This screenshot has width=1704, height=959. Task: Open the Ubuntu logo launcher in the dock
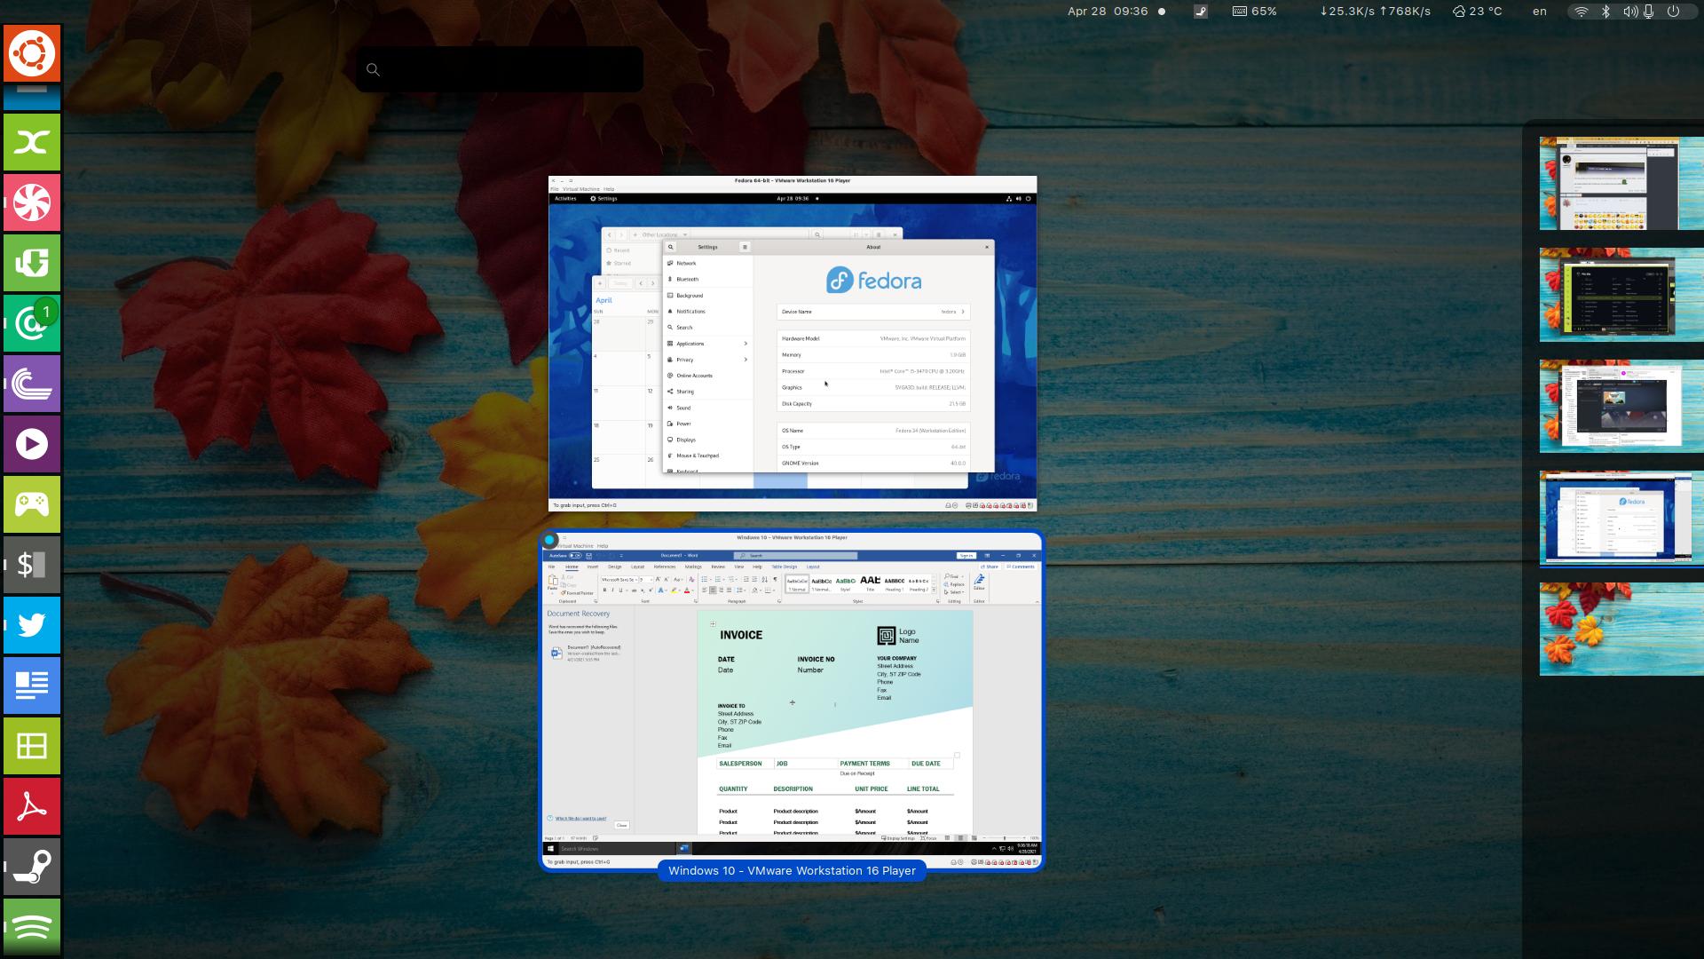[x=32, y=53]
